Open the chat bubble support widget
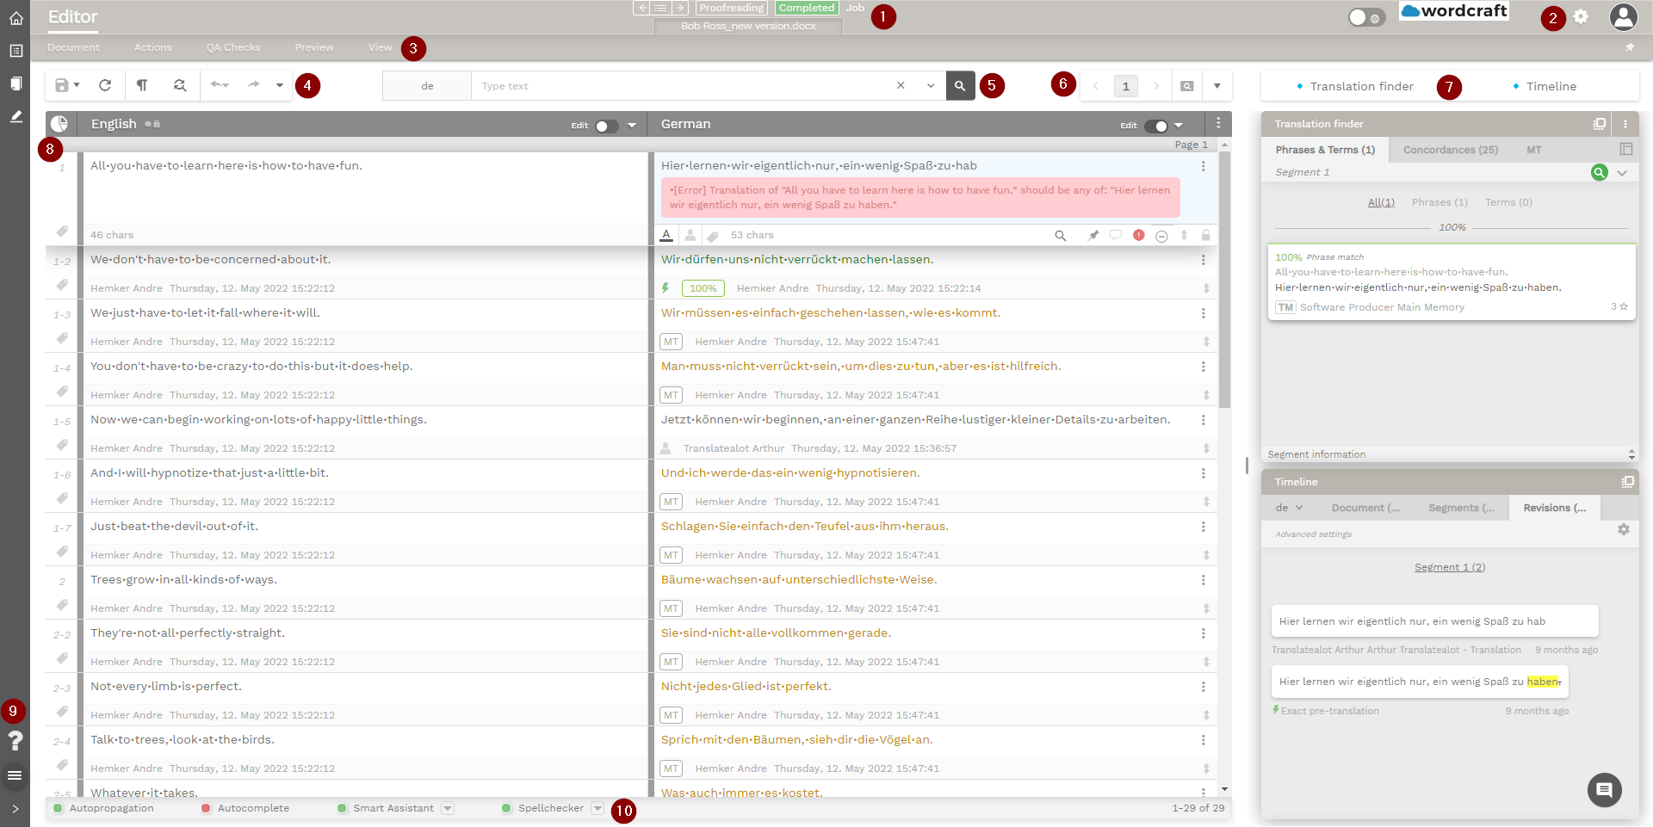This screenshot has height=827, width=1653. [x=1604, y=789]
